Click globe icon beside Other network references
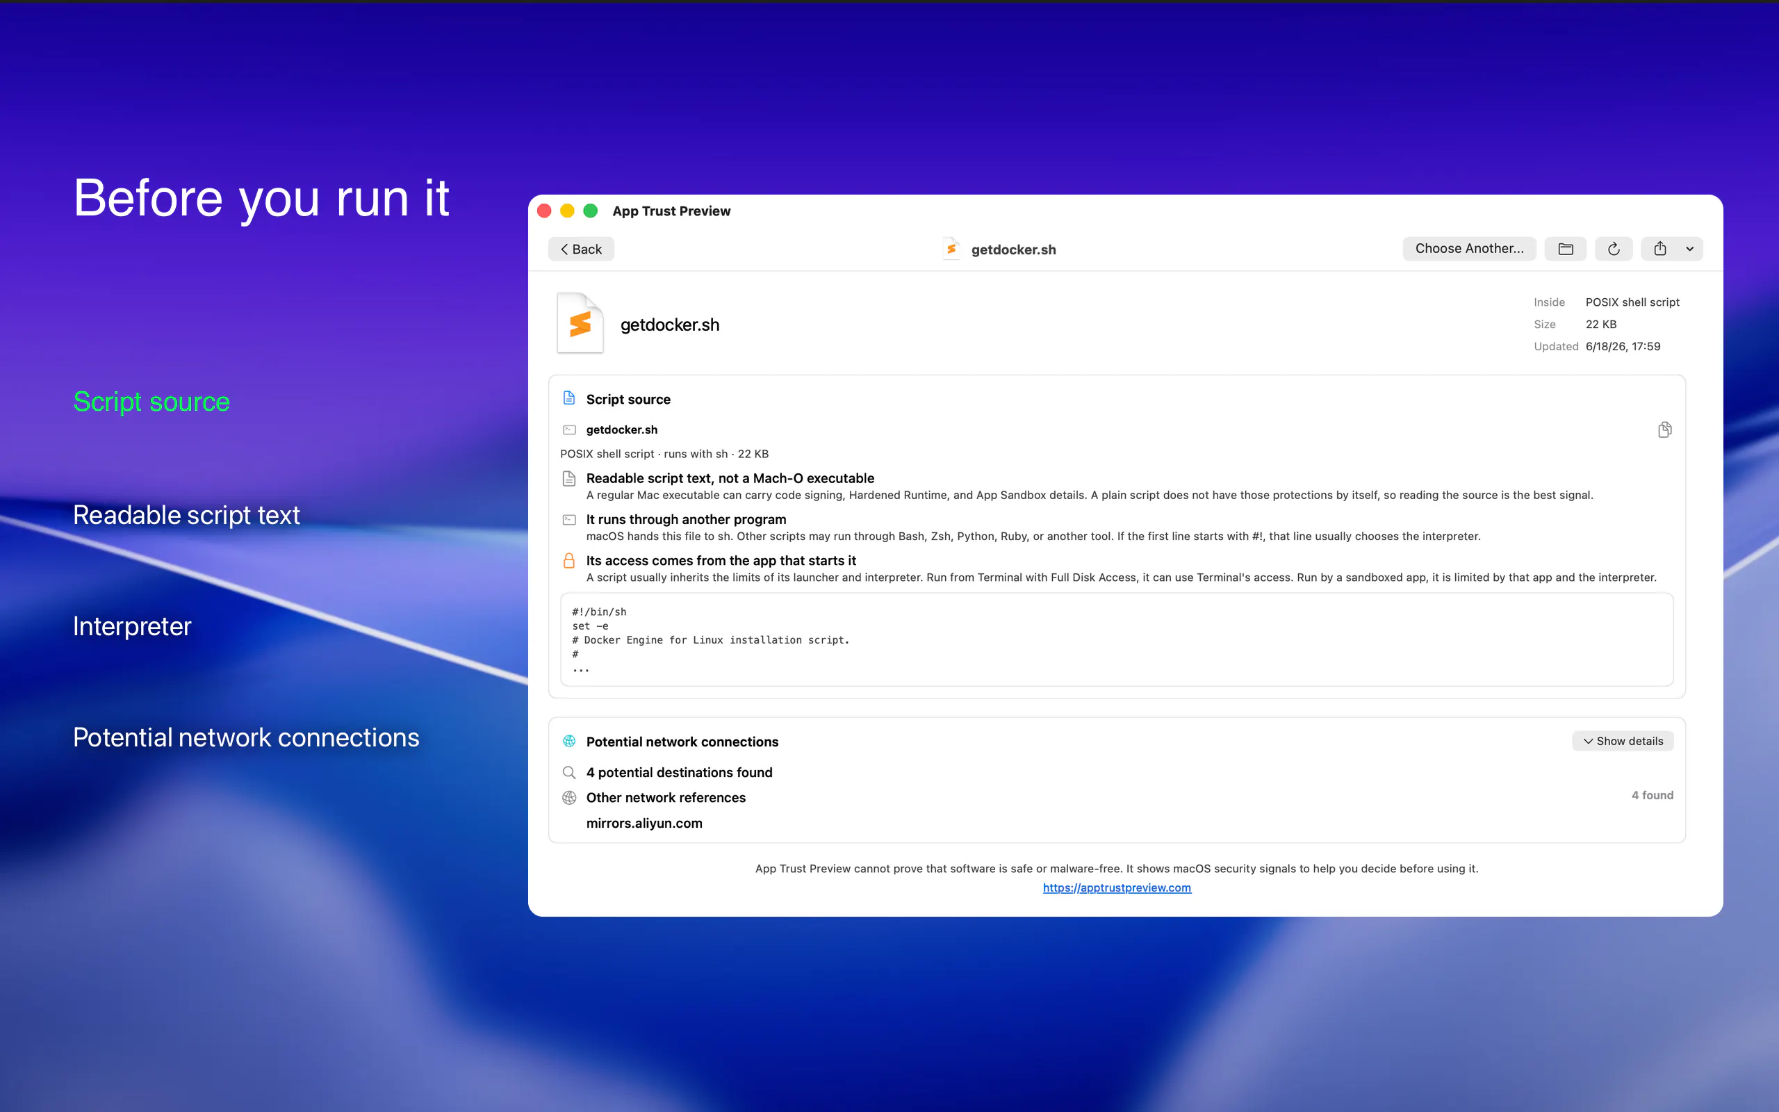 tap(569, 798)
